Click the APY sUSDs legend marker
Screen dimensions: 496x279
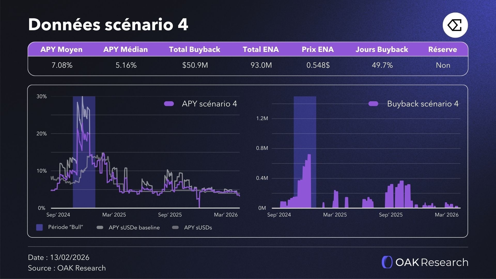[x=175, y=228]
